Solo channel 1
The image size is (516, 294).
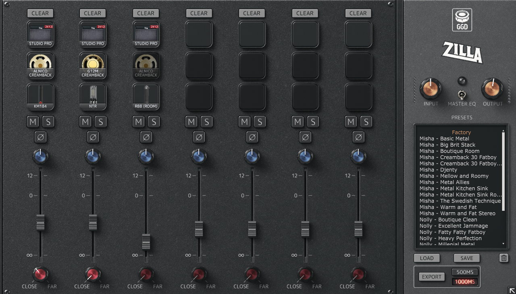coord(48,122)
